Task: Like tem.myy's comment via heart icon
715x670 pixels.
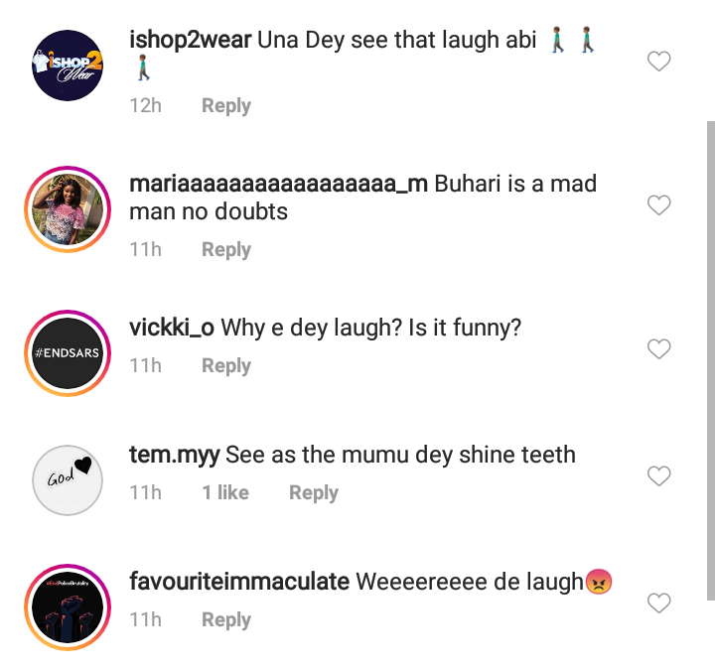Action: click(x=658, y=476)
